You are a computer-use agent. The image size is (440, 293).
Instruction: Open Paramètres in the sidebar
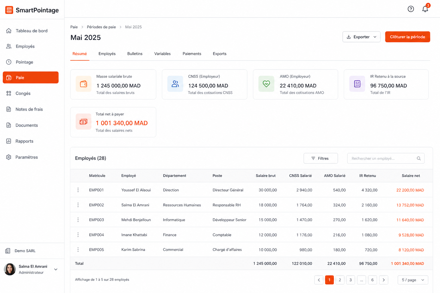31,157
